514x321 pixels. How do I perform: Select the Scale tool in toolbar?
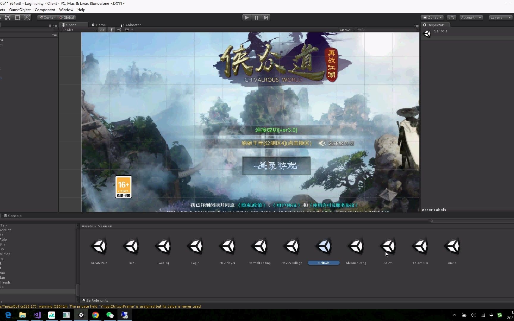pos(8,18)
